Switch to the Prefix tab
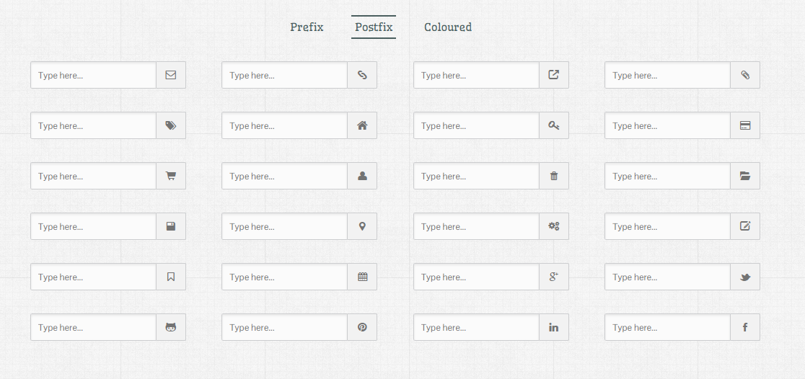 [x=307, y=27]
